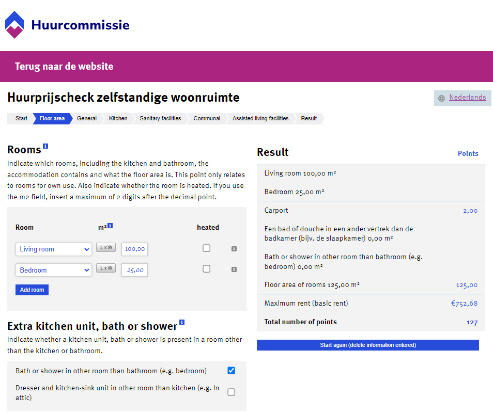This screenshot has width=493, height=413.
Task: Open LxW calculator for Bedroom
Action: [x=106, y=268]
